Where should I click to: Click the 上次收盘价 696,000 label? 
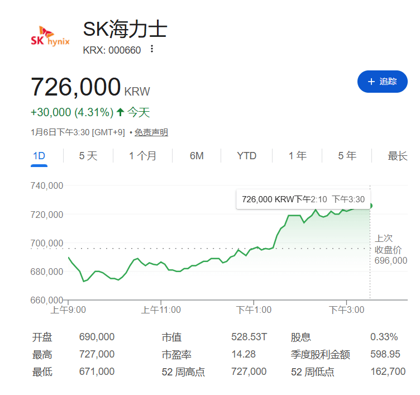pos(391,250)
